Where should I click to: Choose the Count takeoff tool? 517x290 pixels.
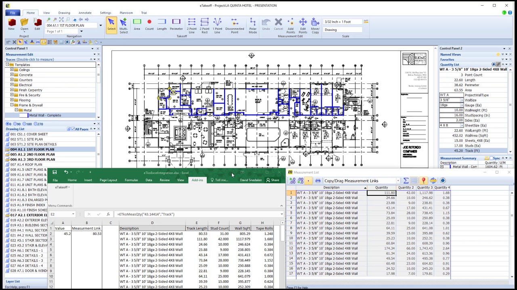tap(149, 24)
